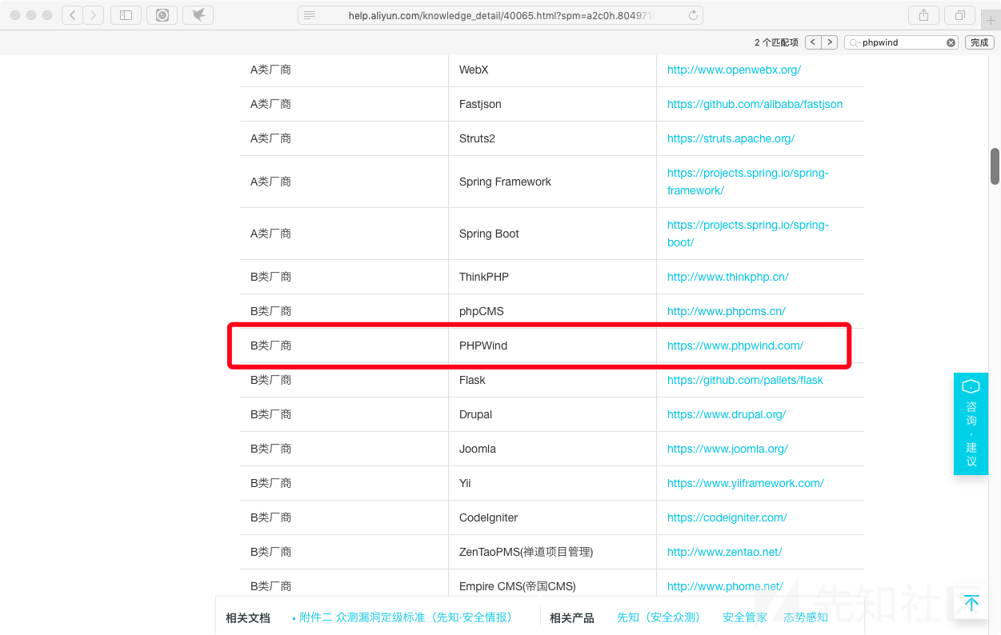Jump to previous find match
This screenshot has height=635, width=1001.
click(x=813, y=42)
